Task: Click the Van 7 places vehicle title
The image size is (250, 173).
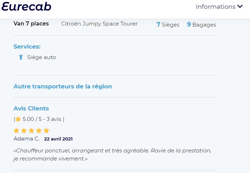Action: pyautogui.click(x=31, y=23)
